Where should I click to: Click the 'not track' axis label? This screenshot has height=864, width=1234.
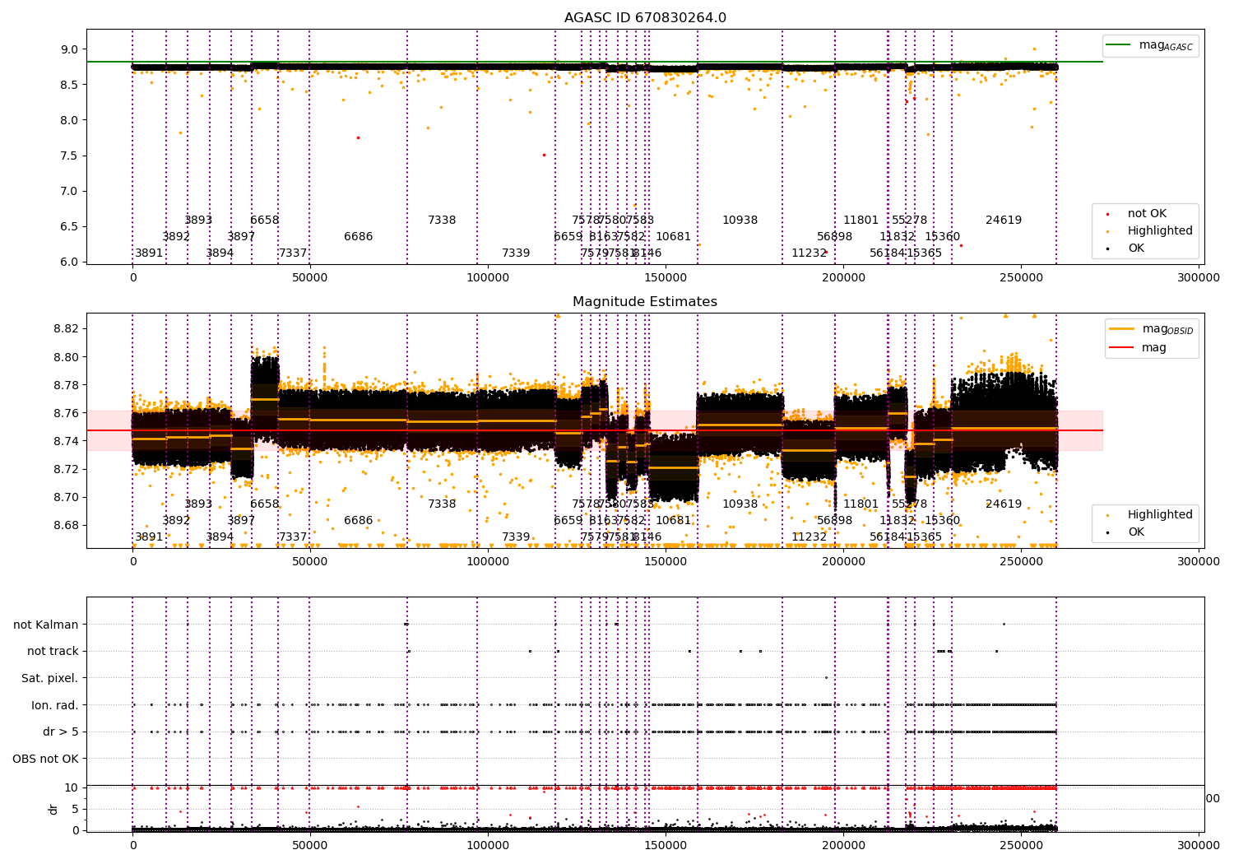tap(53, 651)
